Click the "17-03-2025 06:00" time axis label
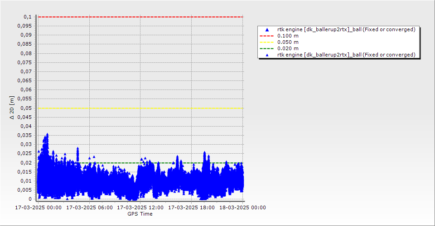This screenshot has width=435, height=226. 89,208
